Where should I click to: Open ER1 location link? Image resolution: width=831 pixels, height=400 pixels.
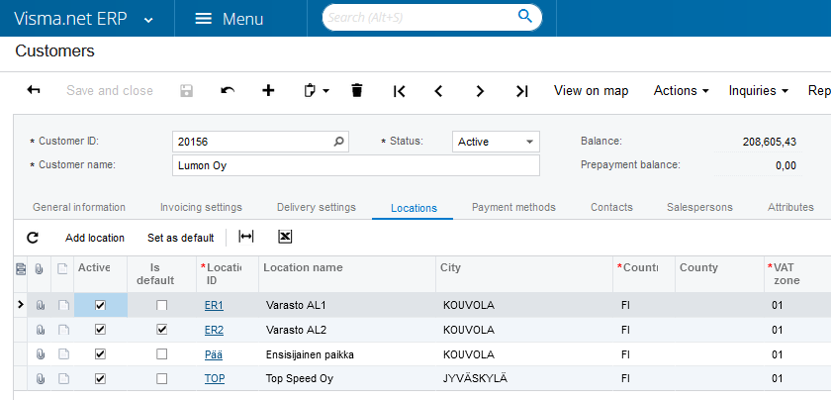pos(214,306)
